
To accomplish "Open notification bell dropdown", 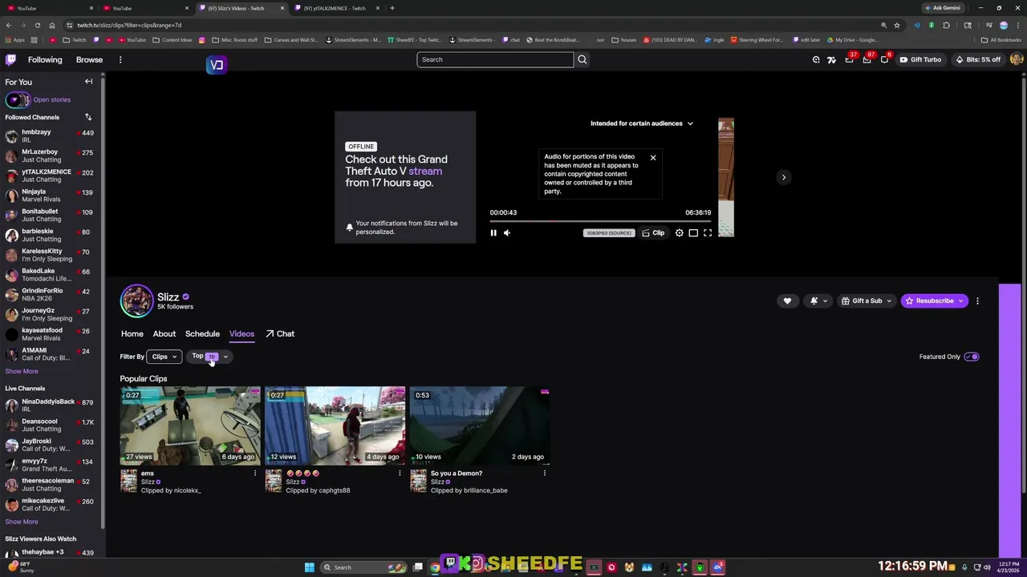I will point(818,301).
